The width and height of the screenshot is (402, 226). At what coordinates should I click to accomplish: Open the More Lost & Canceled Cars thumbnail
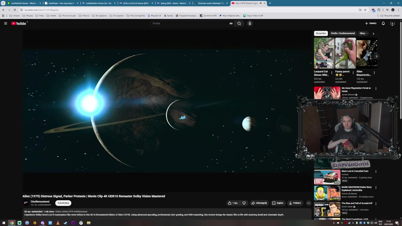pos(327,177)
